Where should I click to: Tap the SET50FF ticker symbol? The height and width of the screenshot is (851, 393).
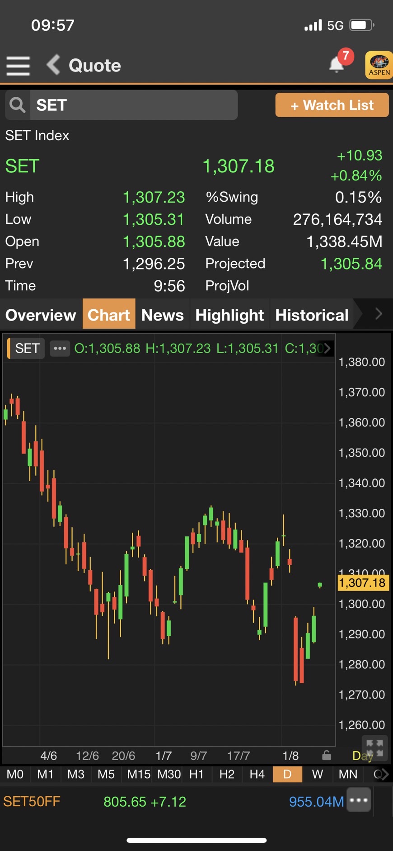click(x=32, y=802)
